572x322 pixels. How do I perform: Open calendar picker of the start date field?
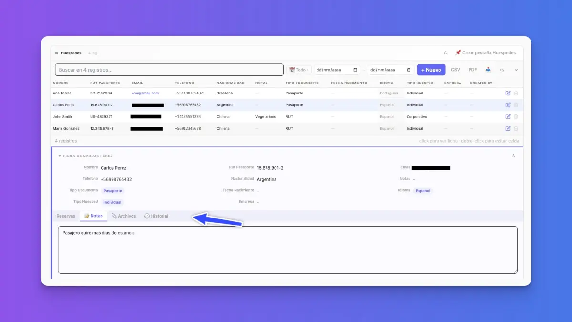click(355, 70)
